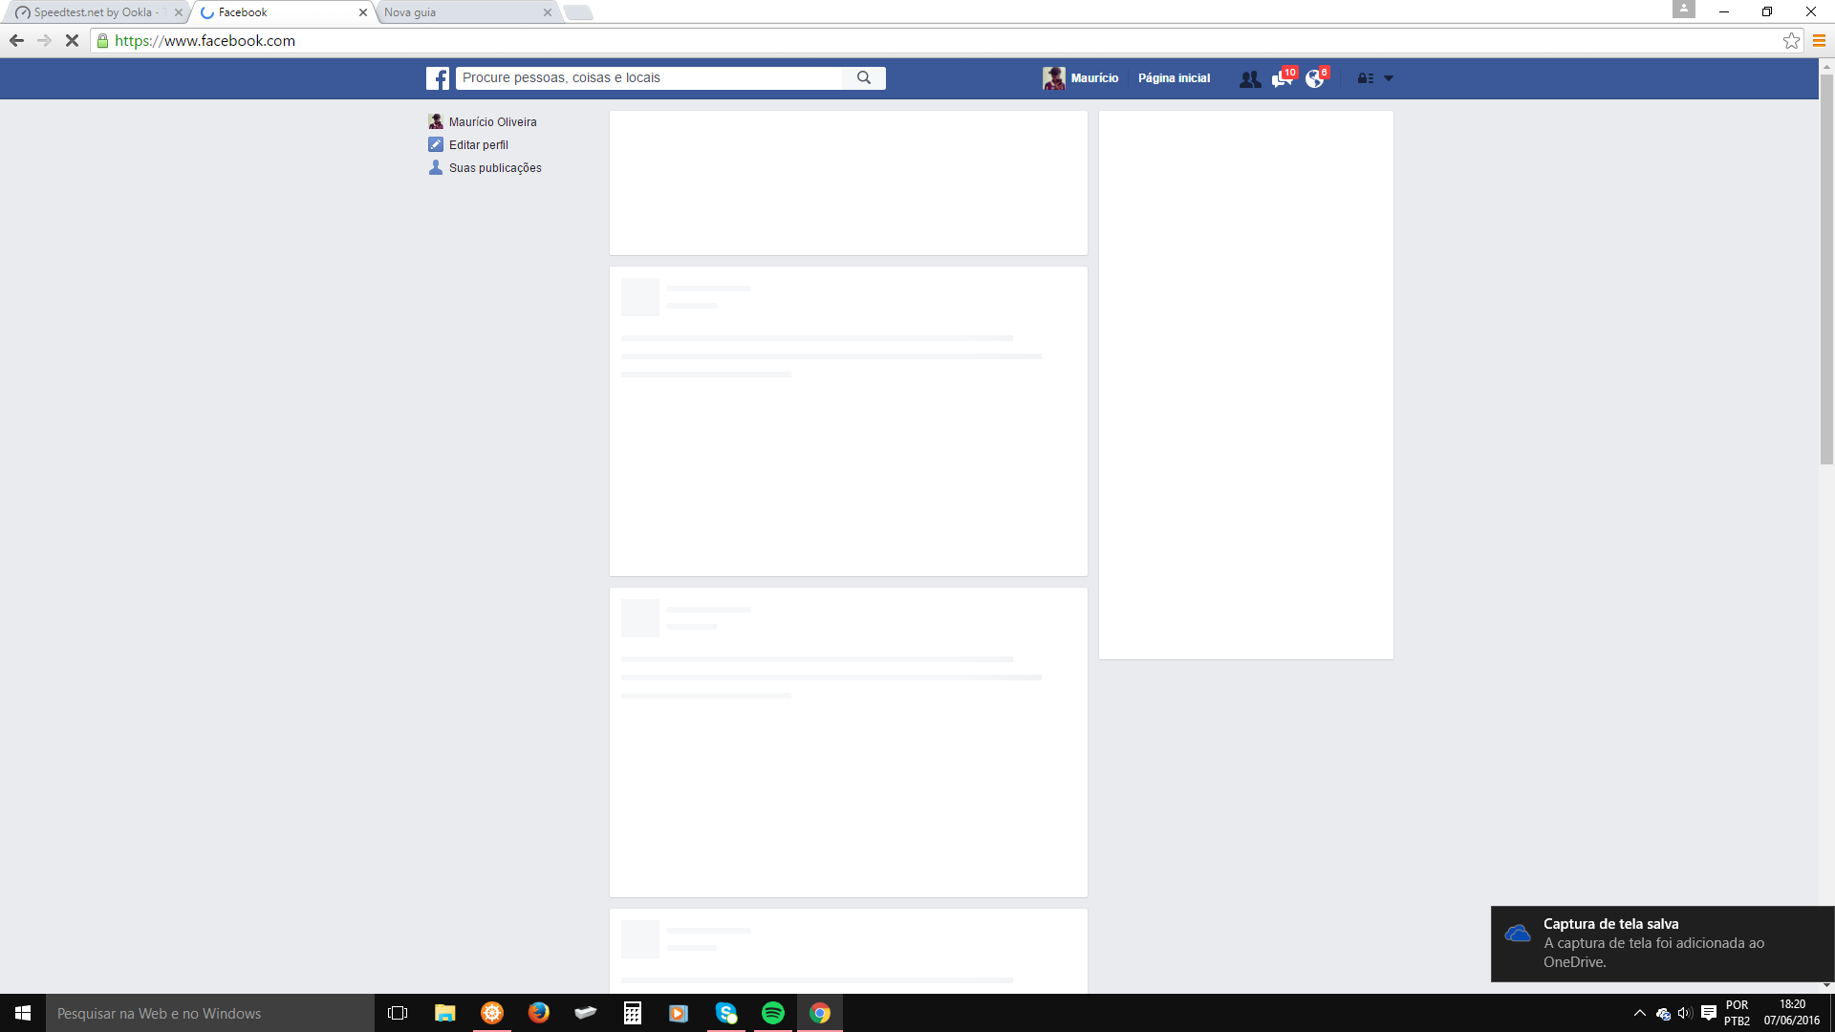Click the page vertical scrollbar thumb
This screenshot has width=1835, height=1032.
[1826, 269]
